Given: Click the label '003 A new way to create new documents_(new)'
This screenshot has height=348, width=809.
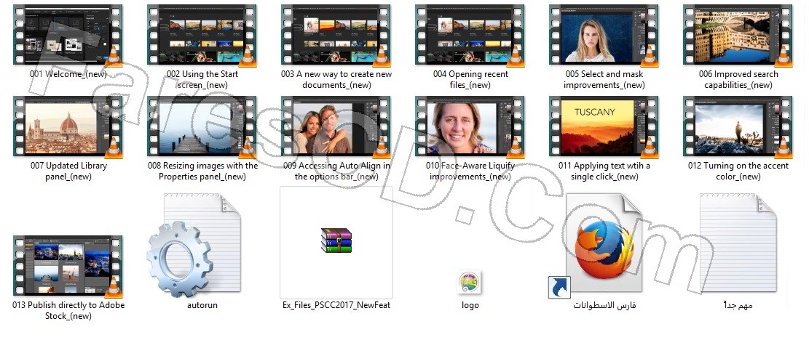Looking at the screenshot, I should 336,79.
